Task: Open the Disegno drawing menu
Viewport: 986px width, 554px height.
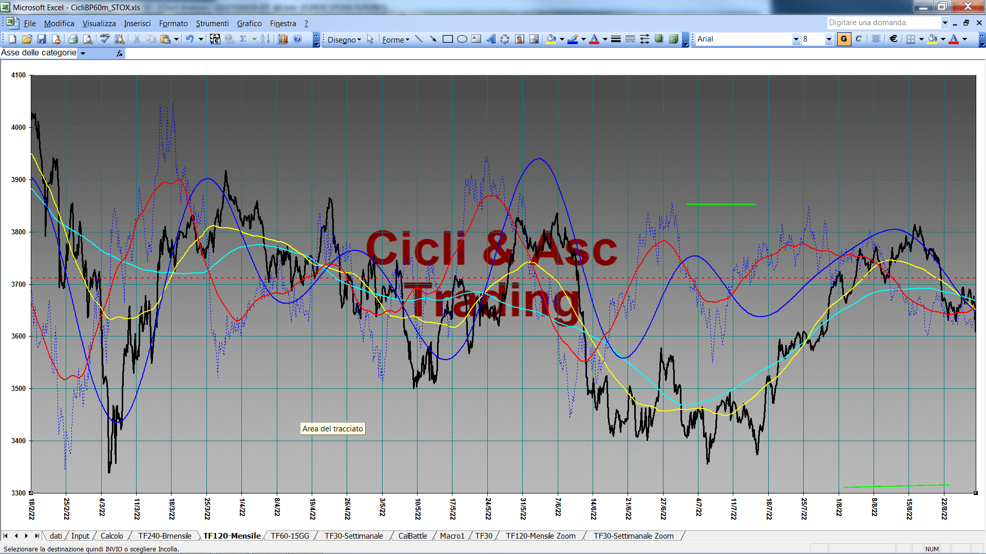Action: tap(344, 39)
